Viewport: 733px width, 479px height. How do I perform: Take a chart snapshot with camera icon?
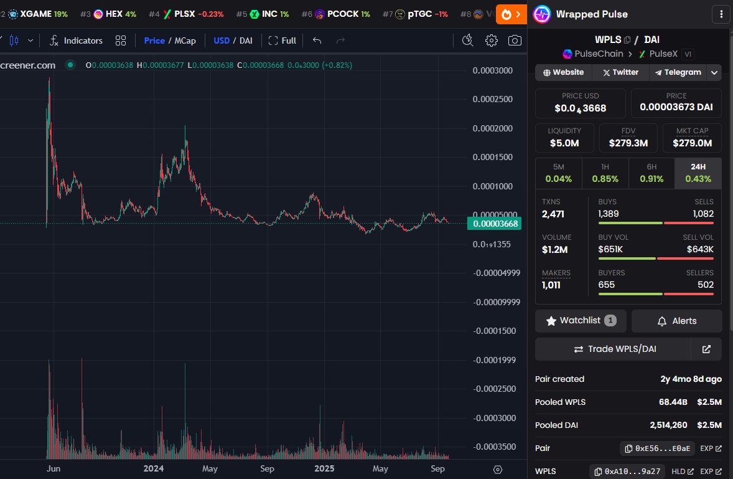[515, 40]
